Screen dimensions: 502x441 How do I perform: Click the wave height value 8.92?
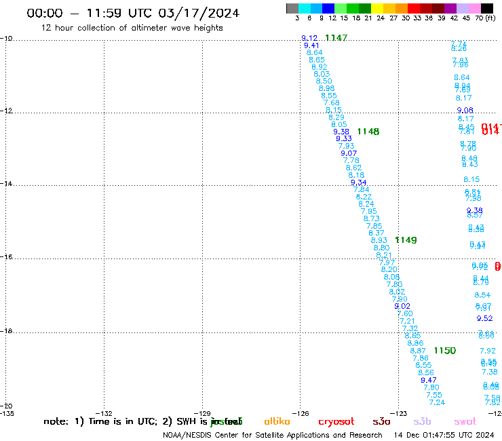[x=320, y=67]
